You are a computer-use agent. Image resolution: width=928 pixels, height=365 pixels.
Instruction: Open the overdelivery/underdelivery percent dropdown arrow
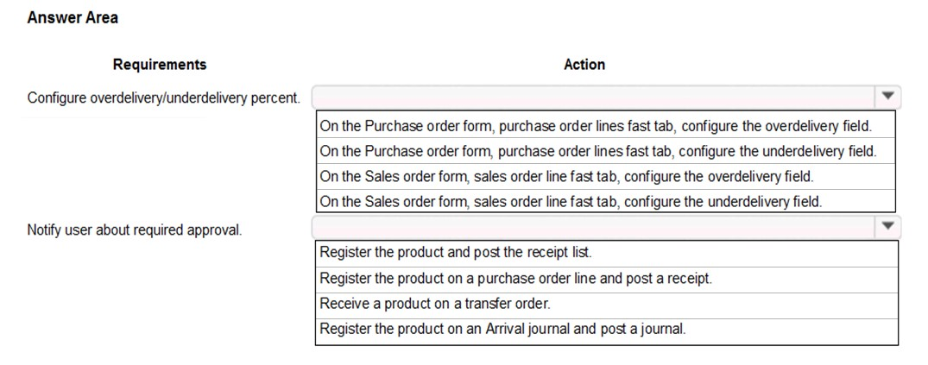[x=887, y=97]
